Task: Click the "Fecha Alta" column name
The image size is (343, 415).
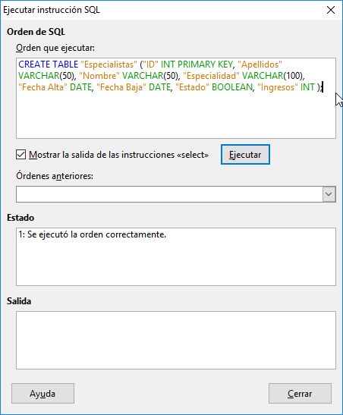Action: (42, 87)
